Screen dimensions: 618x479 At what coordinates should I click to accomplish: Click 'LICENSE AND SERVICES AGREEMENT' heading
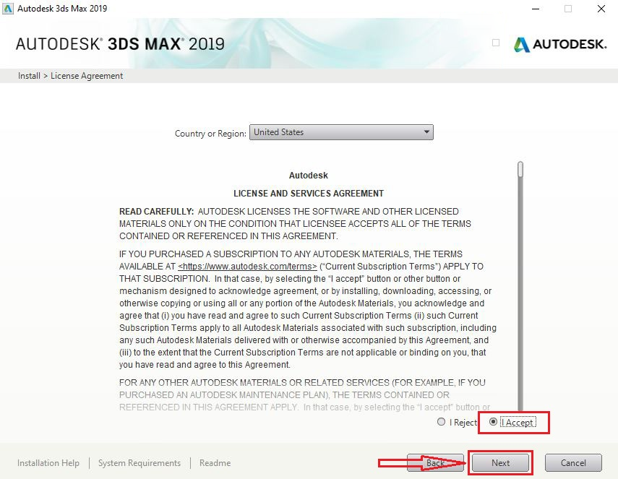[309, 194]
